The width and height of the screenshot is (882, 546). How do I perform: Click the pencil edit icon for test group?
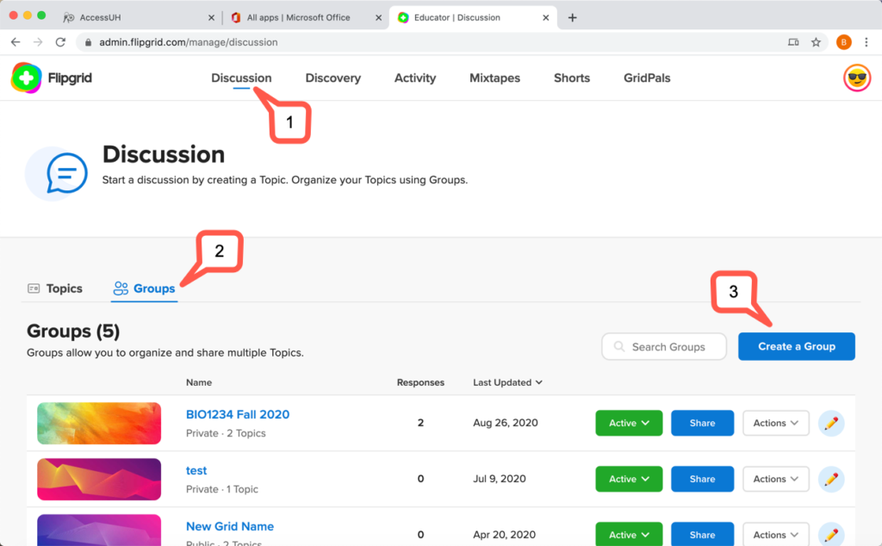point(831,479)
